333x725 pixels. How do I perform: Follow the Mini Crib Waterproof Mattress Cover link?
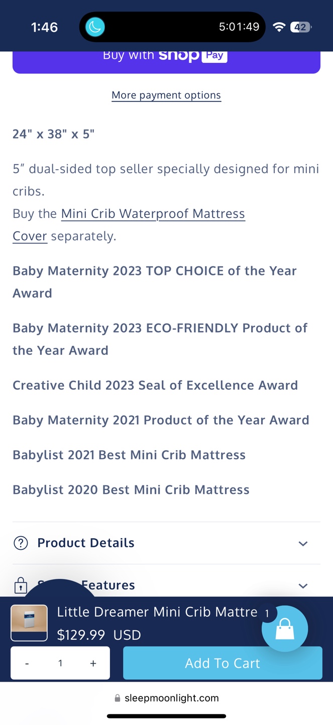129,225
